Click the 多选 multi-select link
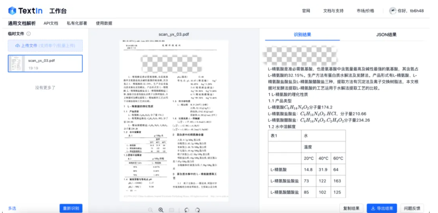 [x=12, y=208]
